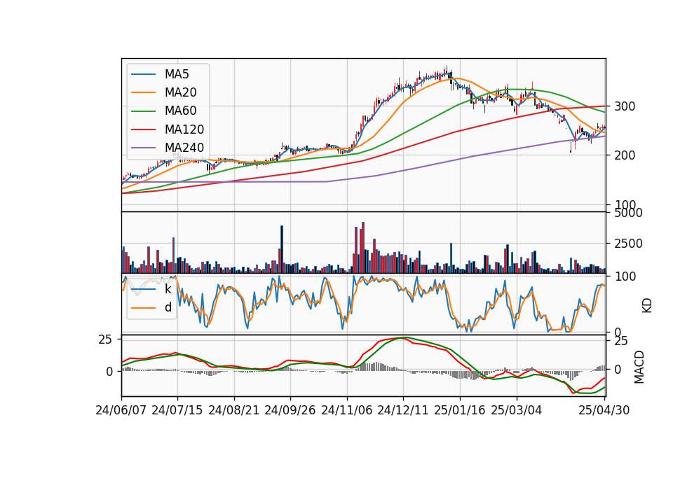673x483 pixels.
Task: Click the 'k' legend label in KD panel
Action: [x=168, y=289]
